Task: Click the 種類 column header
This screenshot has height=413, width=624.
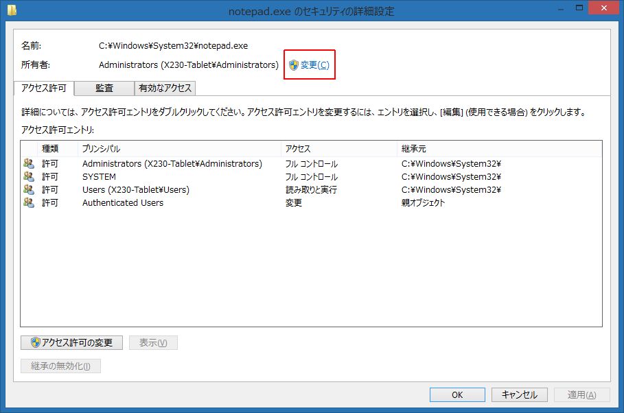Action: point(58,149)
